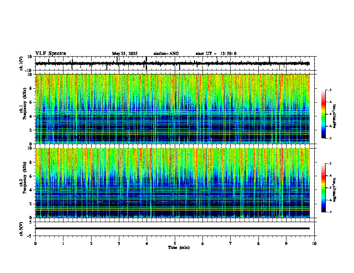Click the ch.2 colorbar log(PSD) units label

335,190
